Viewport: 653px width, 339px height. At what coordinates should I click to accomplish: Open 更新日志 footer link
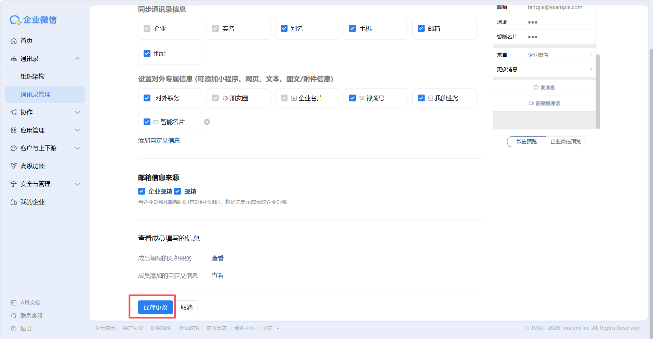pyautogui.click(x=216, y=328)
